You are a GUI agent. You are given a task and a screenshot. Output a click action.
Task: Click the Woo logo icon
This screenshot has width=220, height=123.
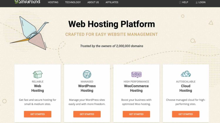[x=136, y=74]
